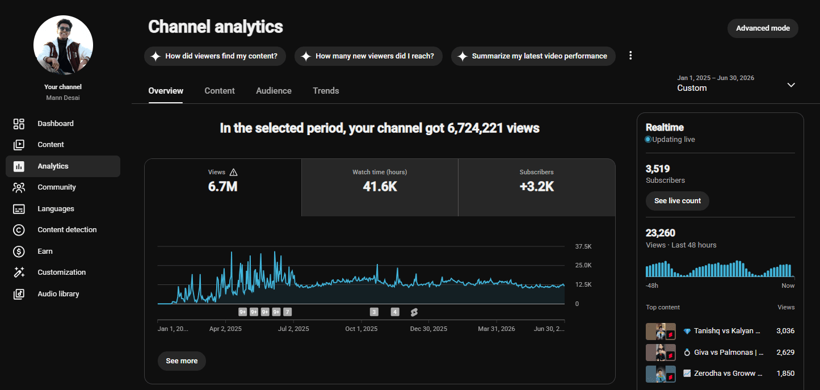This screenshot has width=820, height=390.
Task: Click the 'Channel analytics' page title
Action: coord(216,27)
